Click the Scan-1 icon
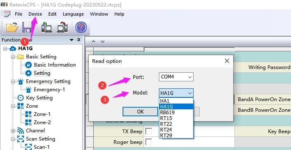 [x=28, y=147]
